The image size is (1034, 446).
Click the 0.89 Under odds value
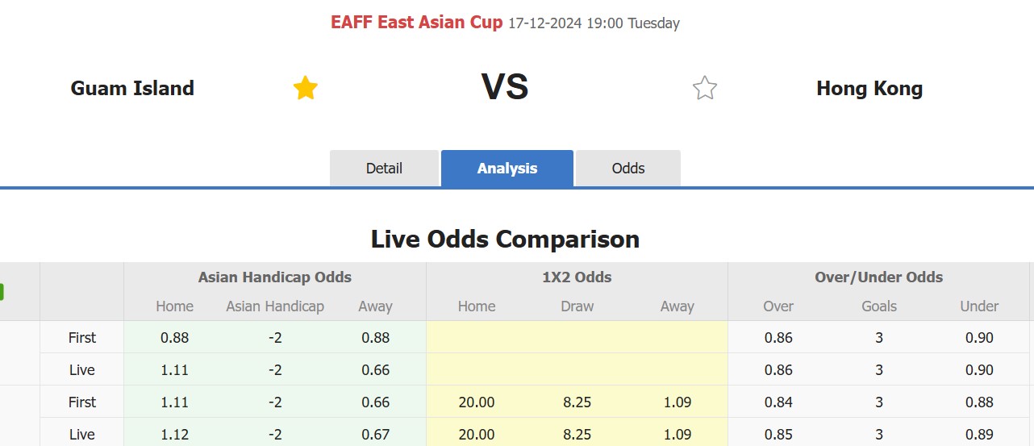(979, 435)
